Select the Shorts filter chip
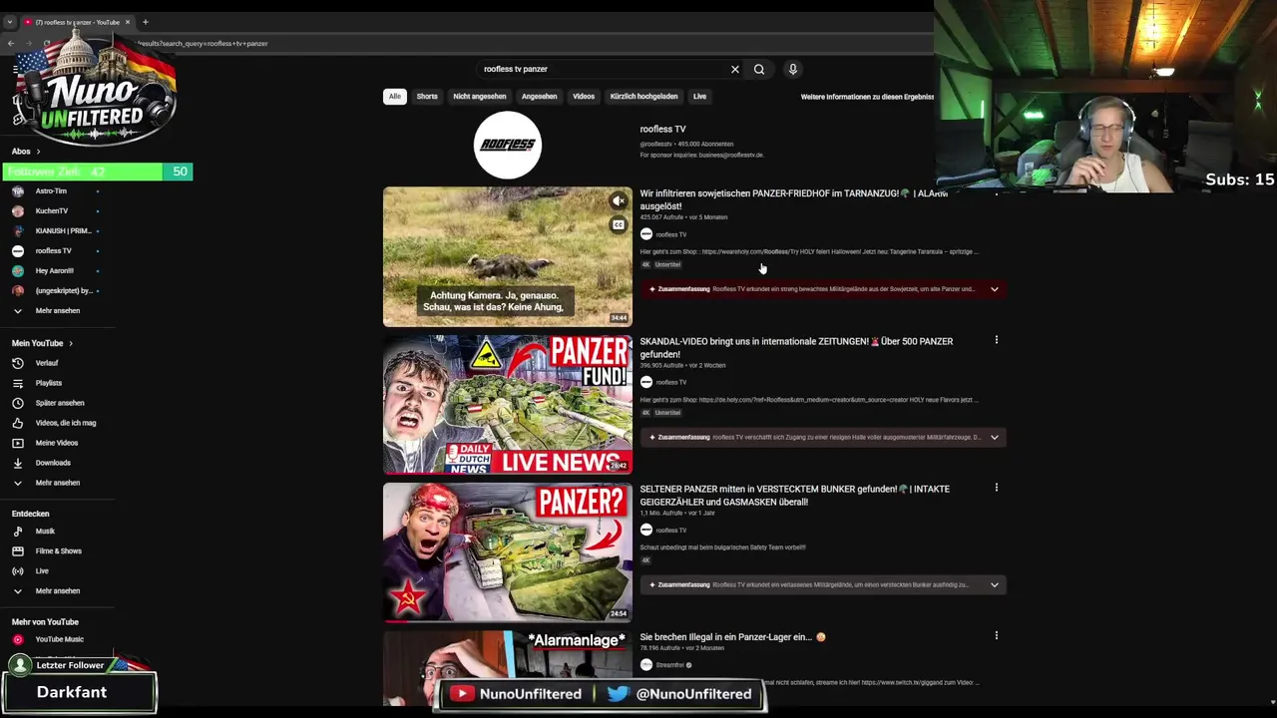Image resolution: width=1277 pixels, height=718 pixels. pyautogui.click(x=427, y=97)
